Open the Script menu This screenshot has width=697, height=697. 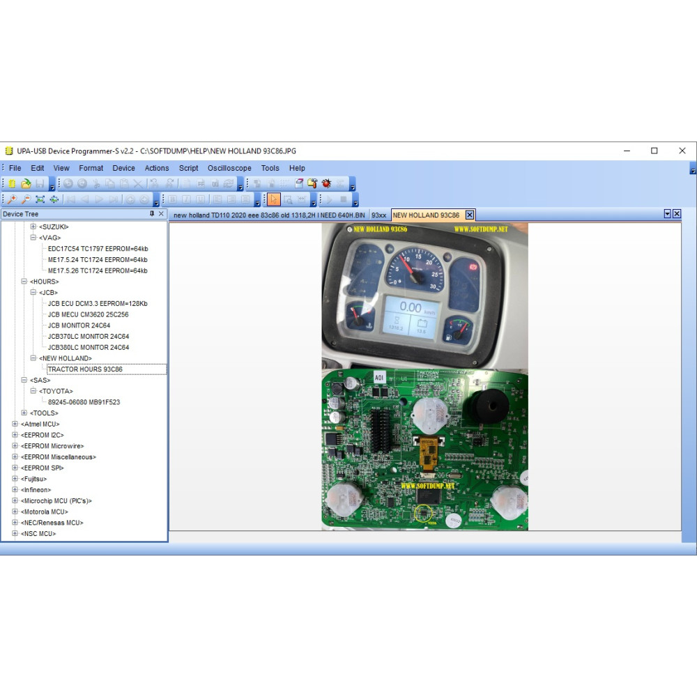click(x=188, y=168)
